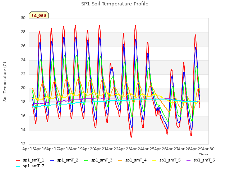Viewport: 230px width, 173px height.
Task: Click the y-axis value 20
Action: pyautogui.click(x=23, y=88)
